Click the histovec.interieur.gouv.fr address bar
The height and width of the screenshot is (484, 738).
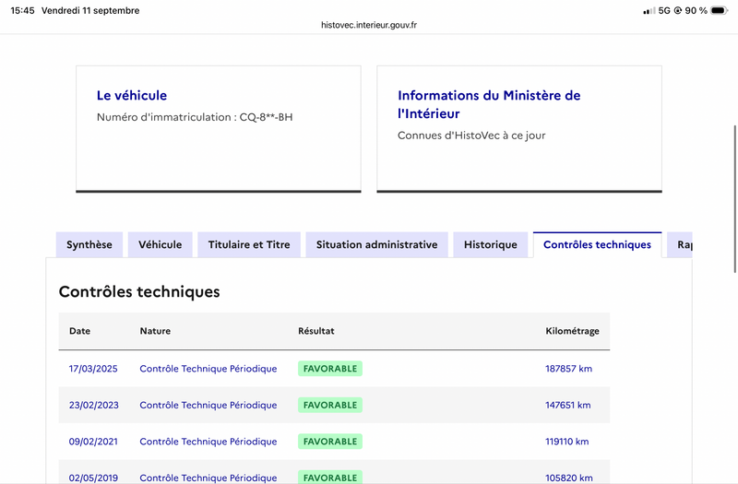369,25
